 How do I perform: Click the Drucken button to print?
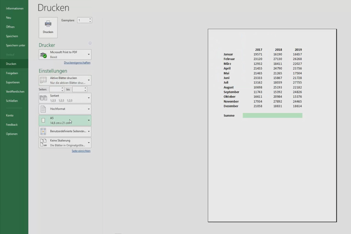48,28
